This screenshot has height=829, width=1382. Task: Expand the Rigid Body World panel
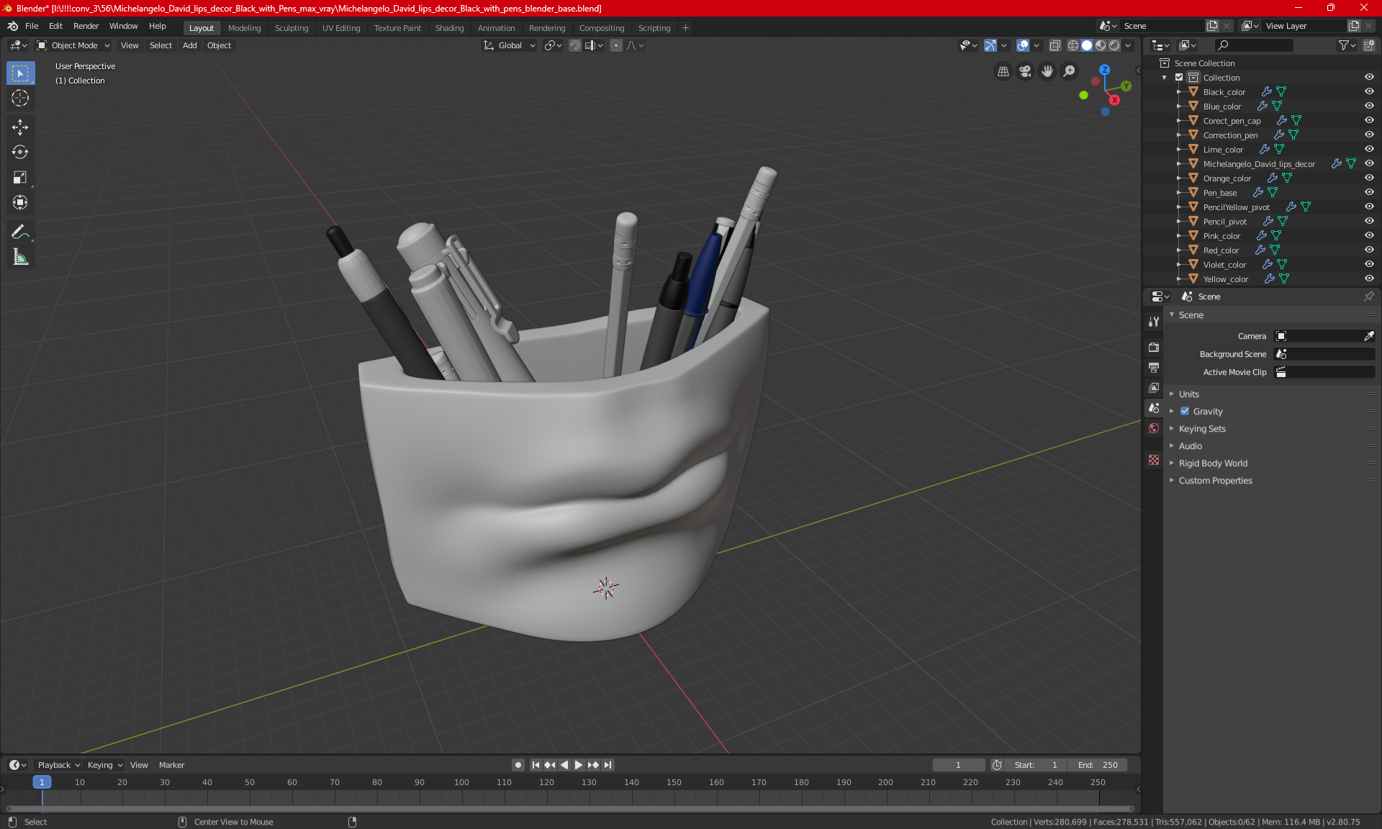[1213, 463]
